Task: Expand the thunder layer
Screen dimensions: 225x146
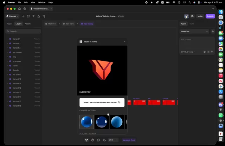Action: coord(7,70)
